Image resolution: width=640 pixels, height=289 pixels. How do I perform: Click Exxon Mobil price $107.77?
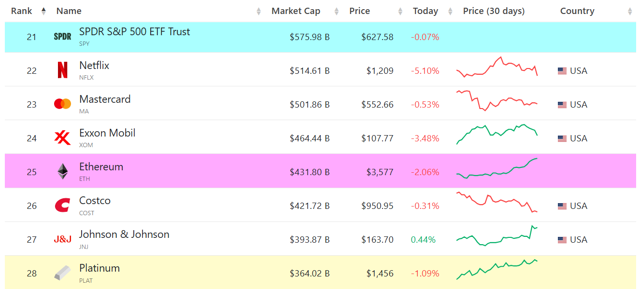point(377,138)
